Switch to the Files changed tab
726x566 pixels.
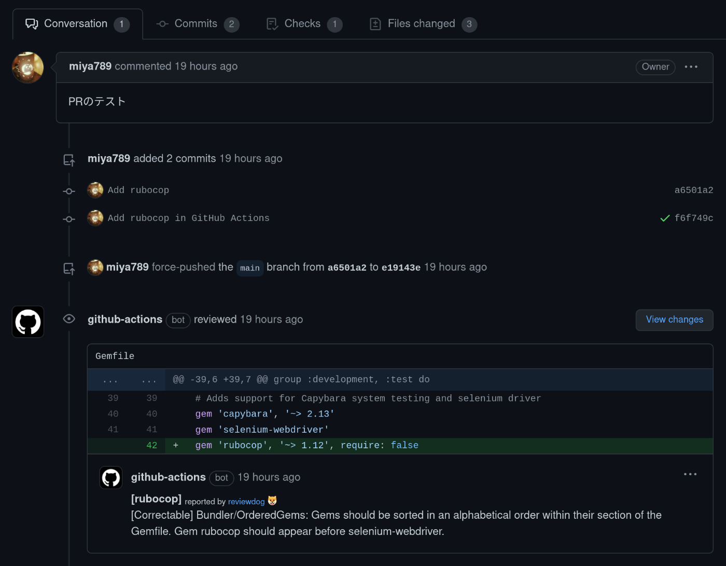pos(421,23)
